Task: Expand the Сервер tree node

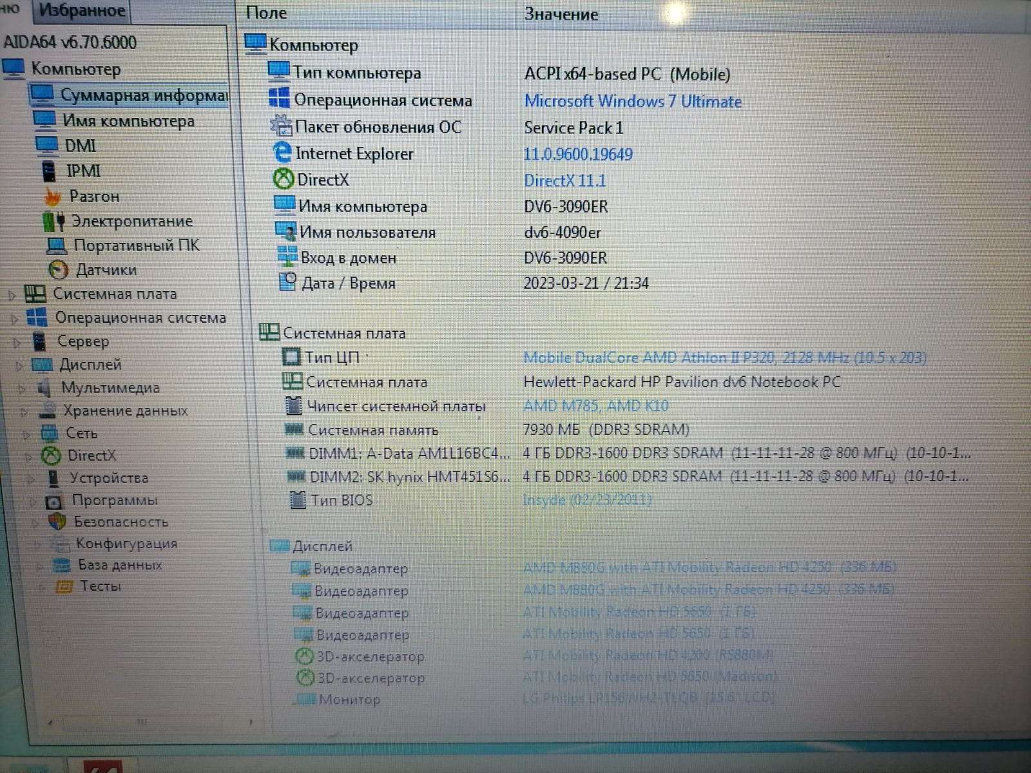Action: tap(17, 342)
